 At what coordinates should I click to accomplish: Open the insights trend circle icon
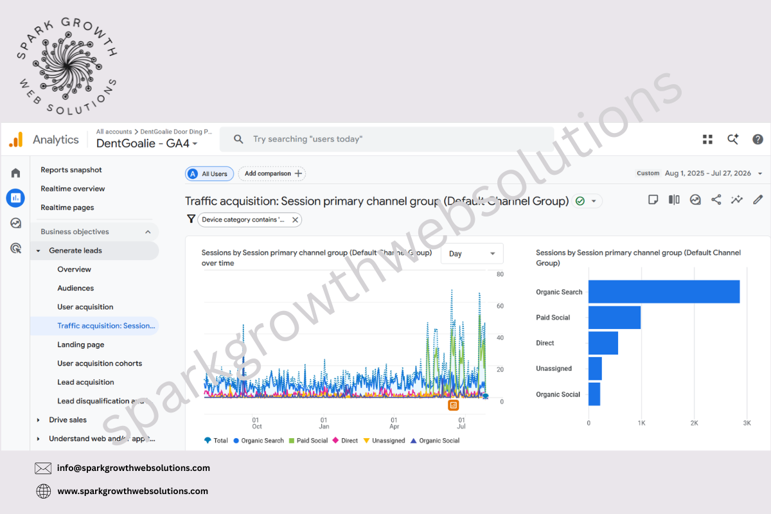[695, 200]
